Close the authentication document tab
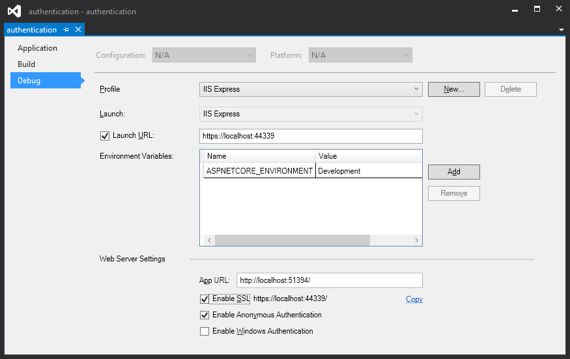570x359 pixels. click(78, 30)
